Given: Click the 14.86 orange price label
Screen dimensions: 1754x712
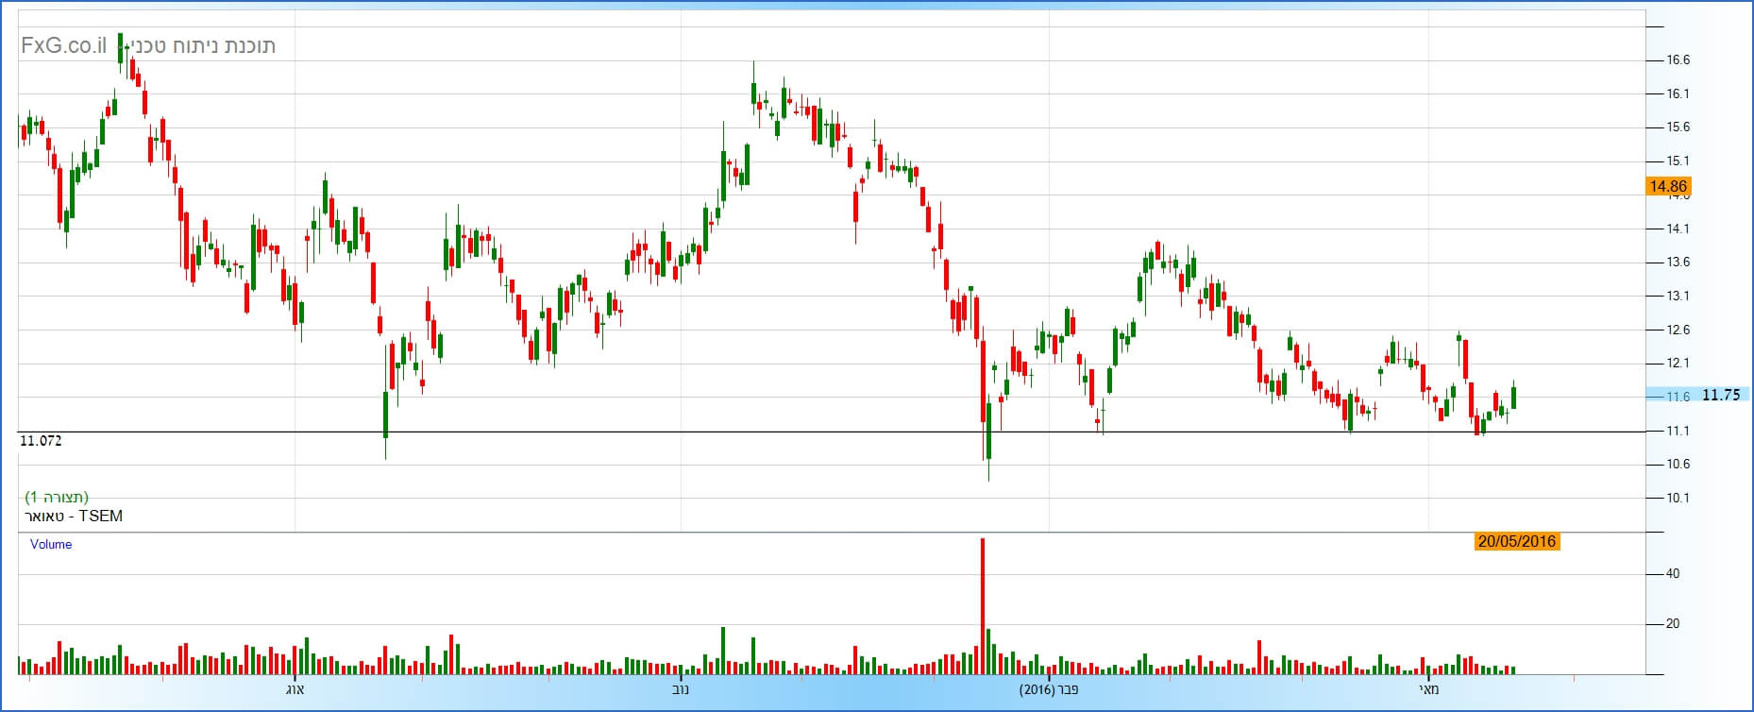Looking at the screenshot, I should pos(1668,186).
